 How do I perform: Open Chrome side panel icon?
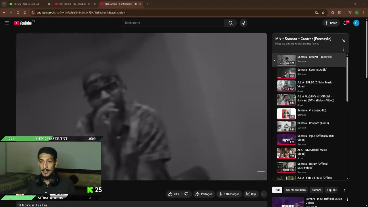point(340,13)
